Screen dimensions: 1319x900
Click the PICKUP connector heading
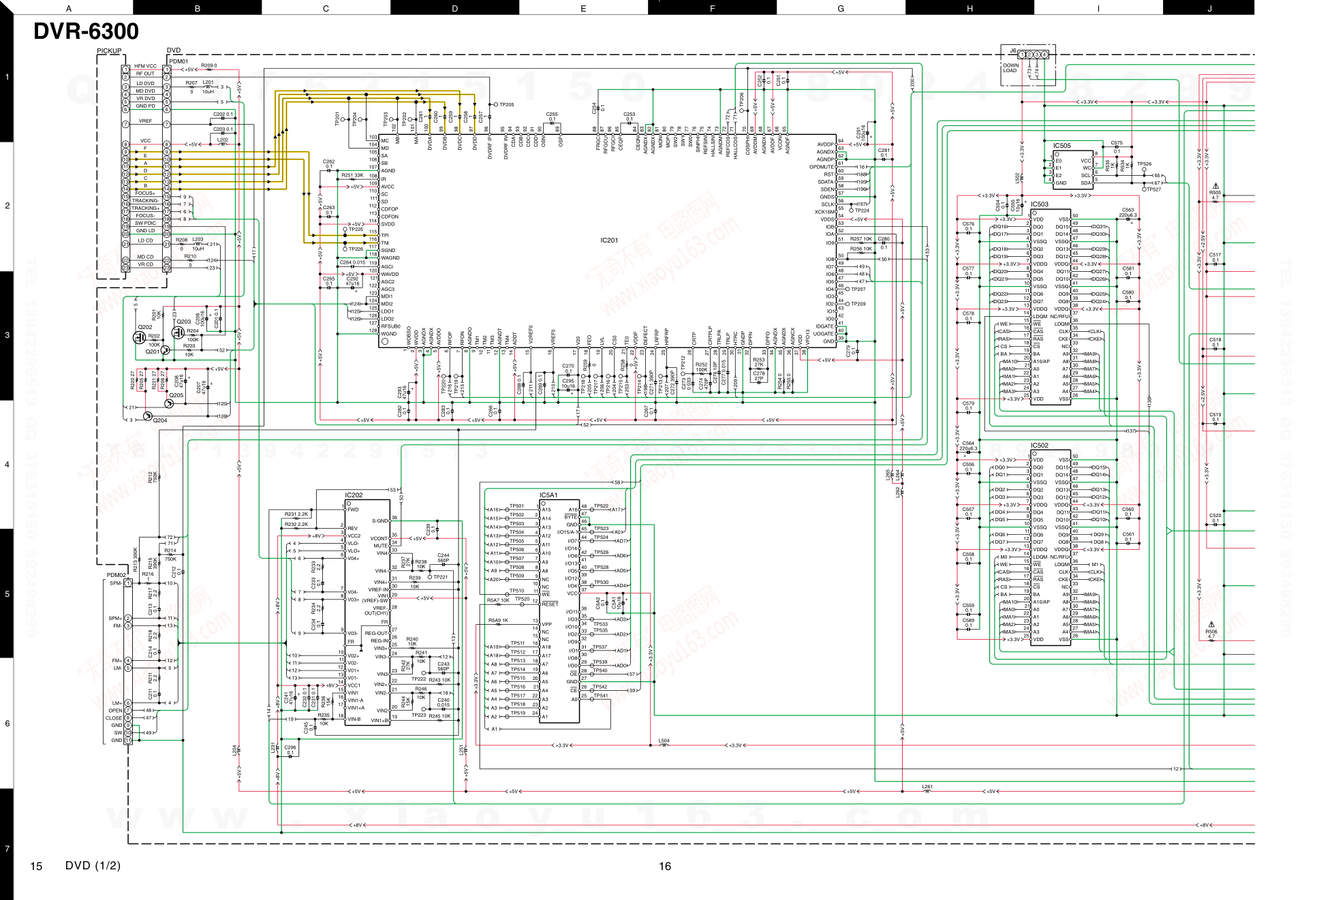click(x=109, y=51)
